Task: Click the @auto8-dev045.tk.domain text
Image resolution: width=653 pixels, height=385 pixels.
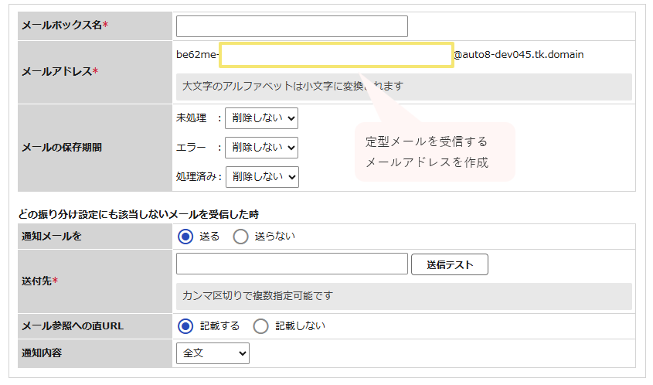Action: 519,55
